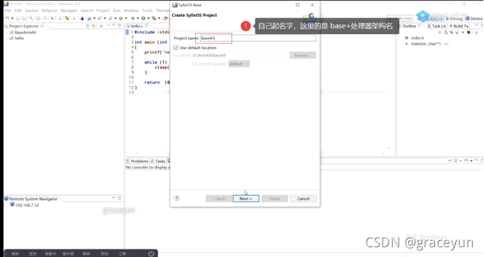This screenshot has width=484, height=257.
Task: Open the Search menu
Action: 87,10
